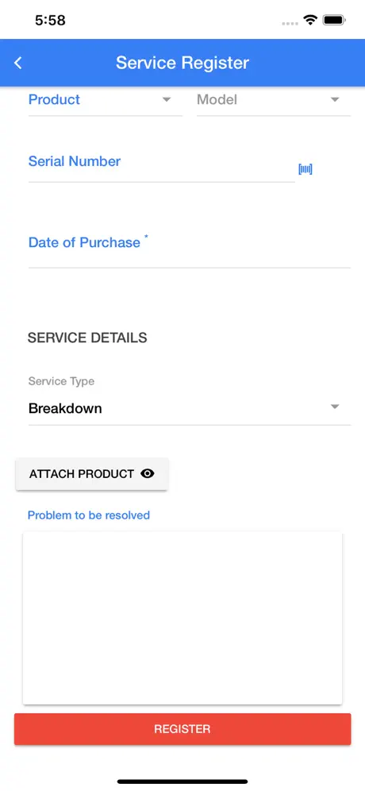Viewport: 365px width, 791px height.
Task: Click the ATTACH PRODUCT button
Action: tap(92, 474)
